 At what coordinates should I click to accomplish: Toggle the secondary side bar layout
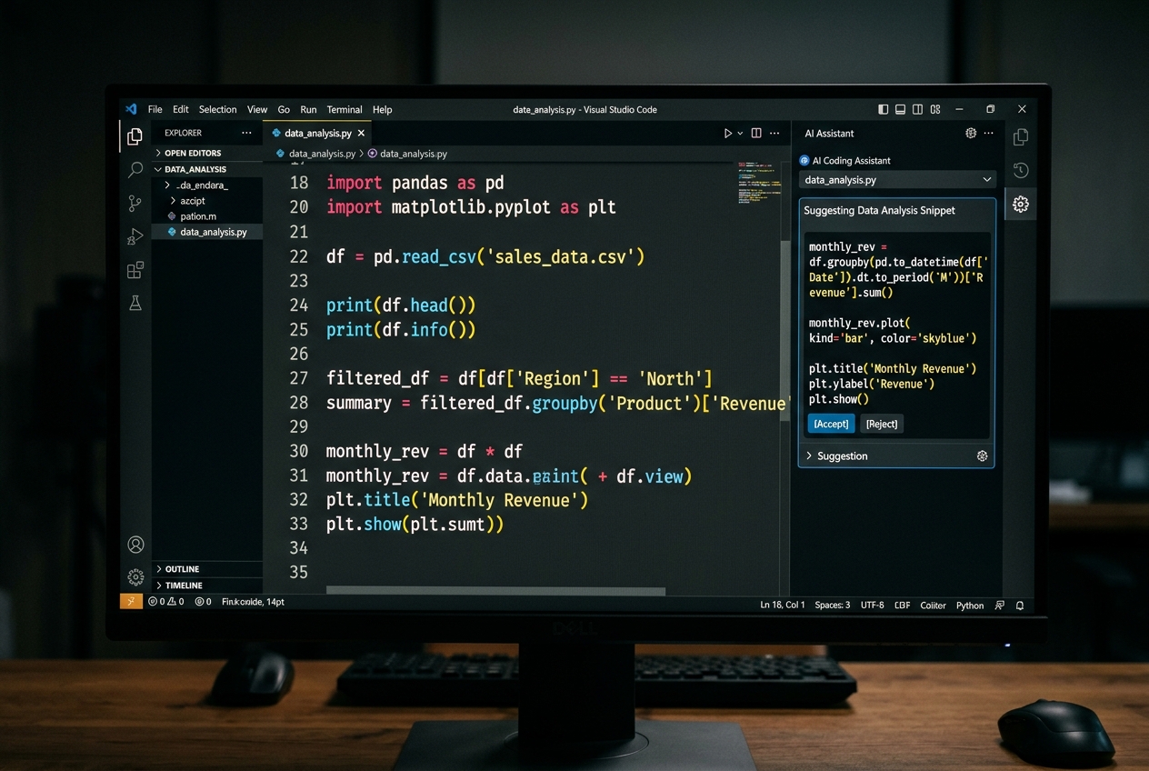pos(918,109)
